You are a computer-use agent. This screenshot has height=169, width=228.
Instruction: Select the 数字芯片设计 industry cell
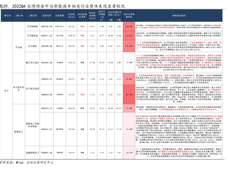click(32, 63)
